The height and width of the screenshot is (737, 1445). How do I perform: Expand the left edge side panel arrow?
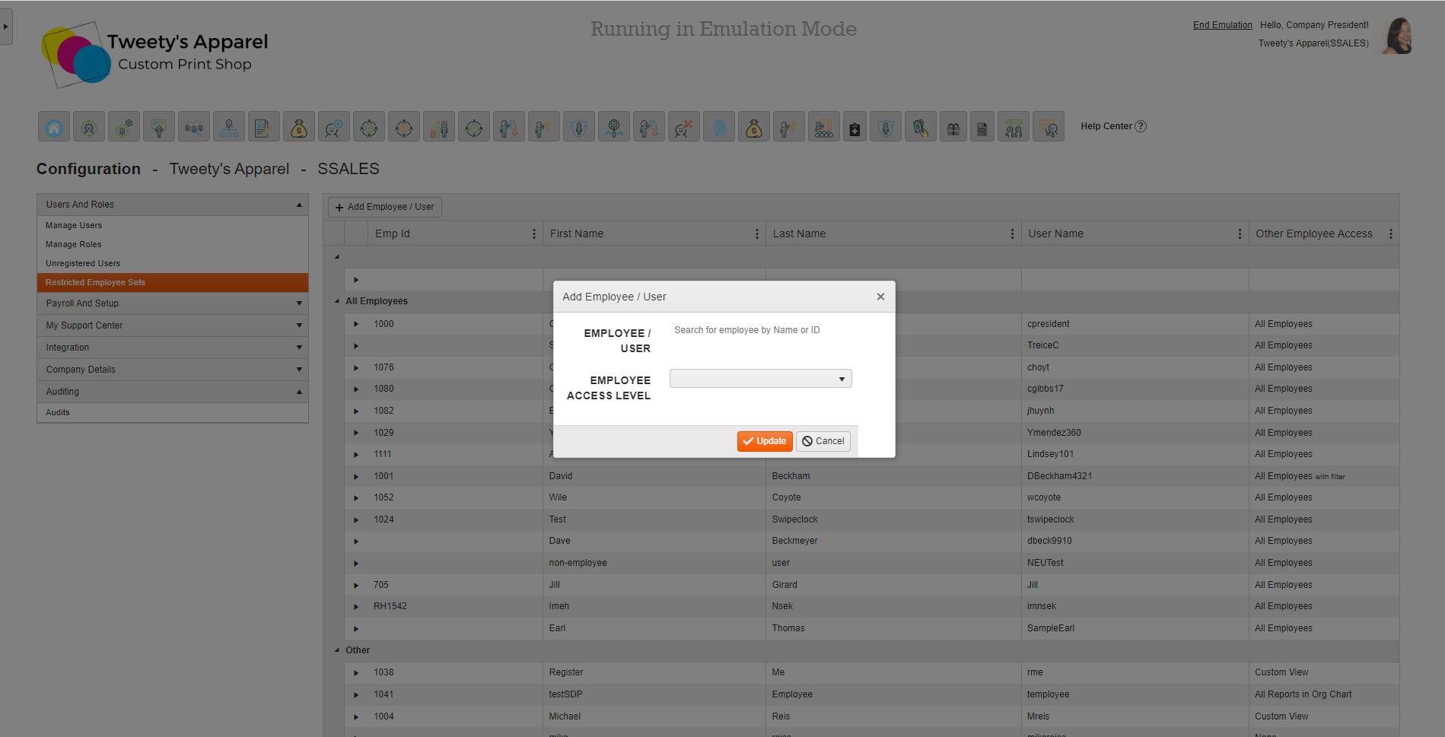[5, 27]
